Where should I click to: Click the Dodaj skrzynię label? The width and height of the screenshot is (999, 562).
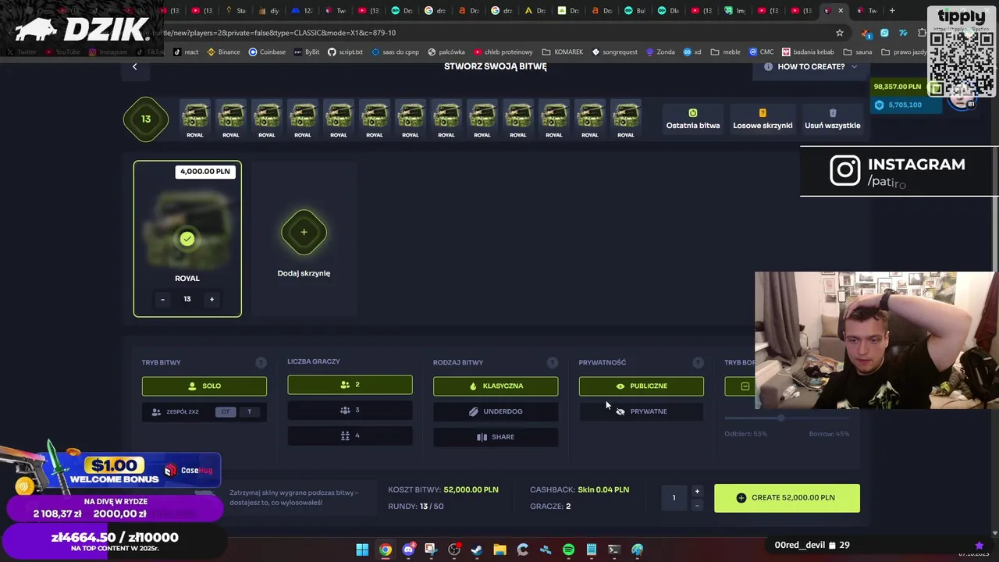(x=304, y=273)
